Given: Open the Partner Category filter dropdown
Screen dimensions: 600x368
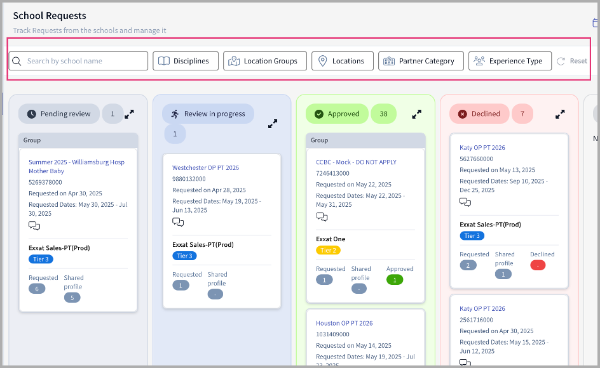Looking at the screenshot, I should [x=421, y=61].
